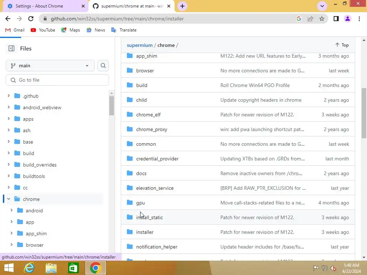View site information lock icon

[46, 19]
